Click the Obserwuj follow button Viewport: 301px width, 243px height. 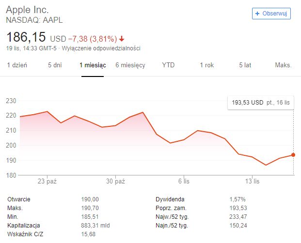tap(271, 14)
